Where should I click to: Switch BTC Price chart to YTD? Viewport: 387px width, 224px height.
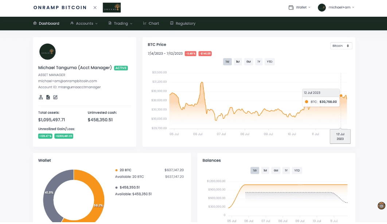click(269, 62)
